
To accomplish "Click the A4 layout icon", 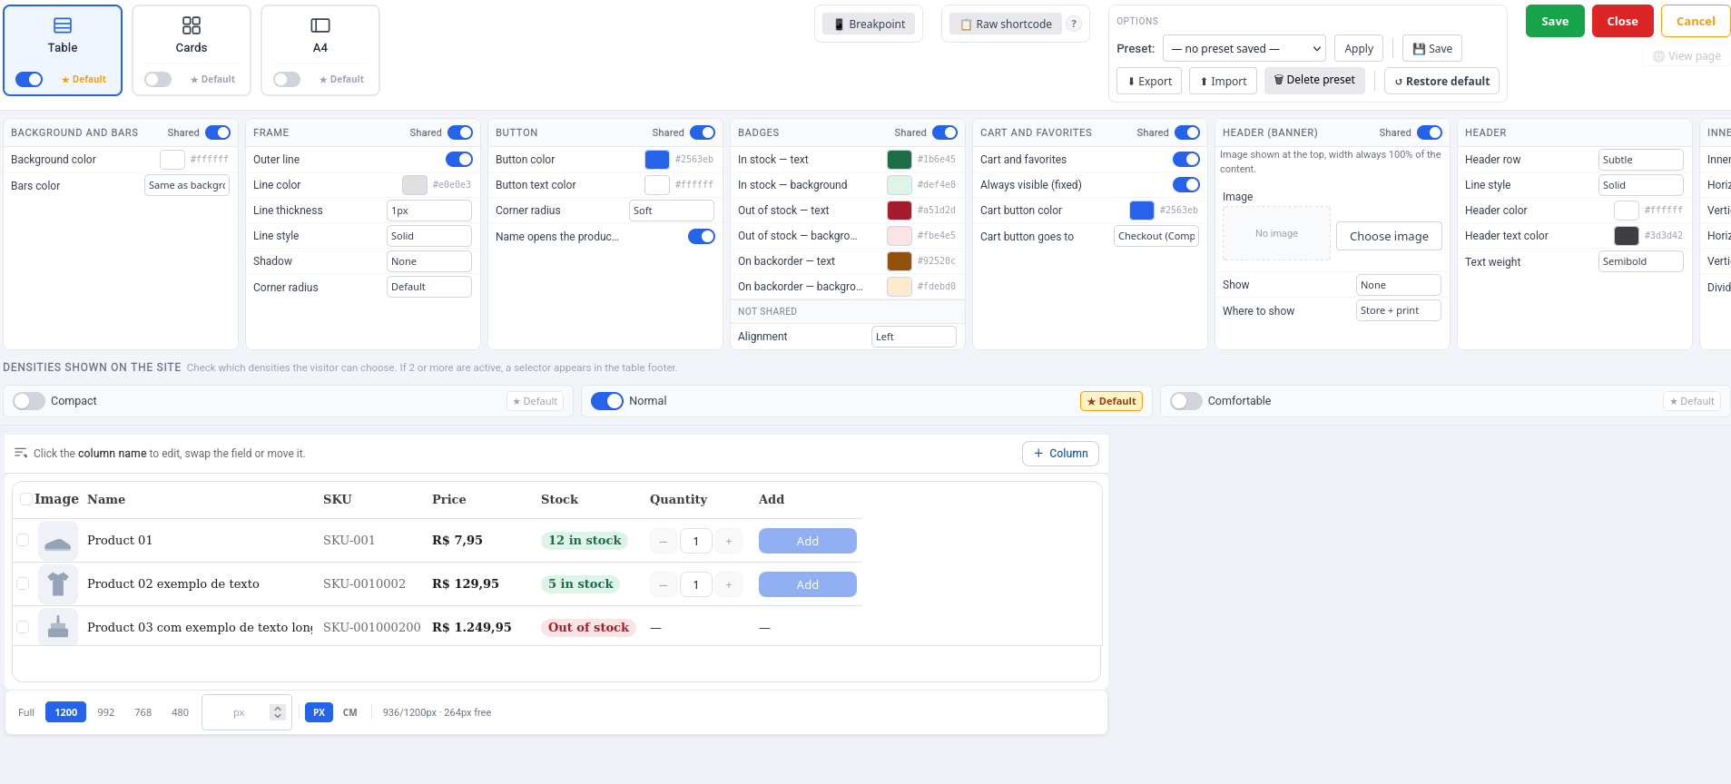I will [320, 25].
